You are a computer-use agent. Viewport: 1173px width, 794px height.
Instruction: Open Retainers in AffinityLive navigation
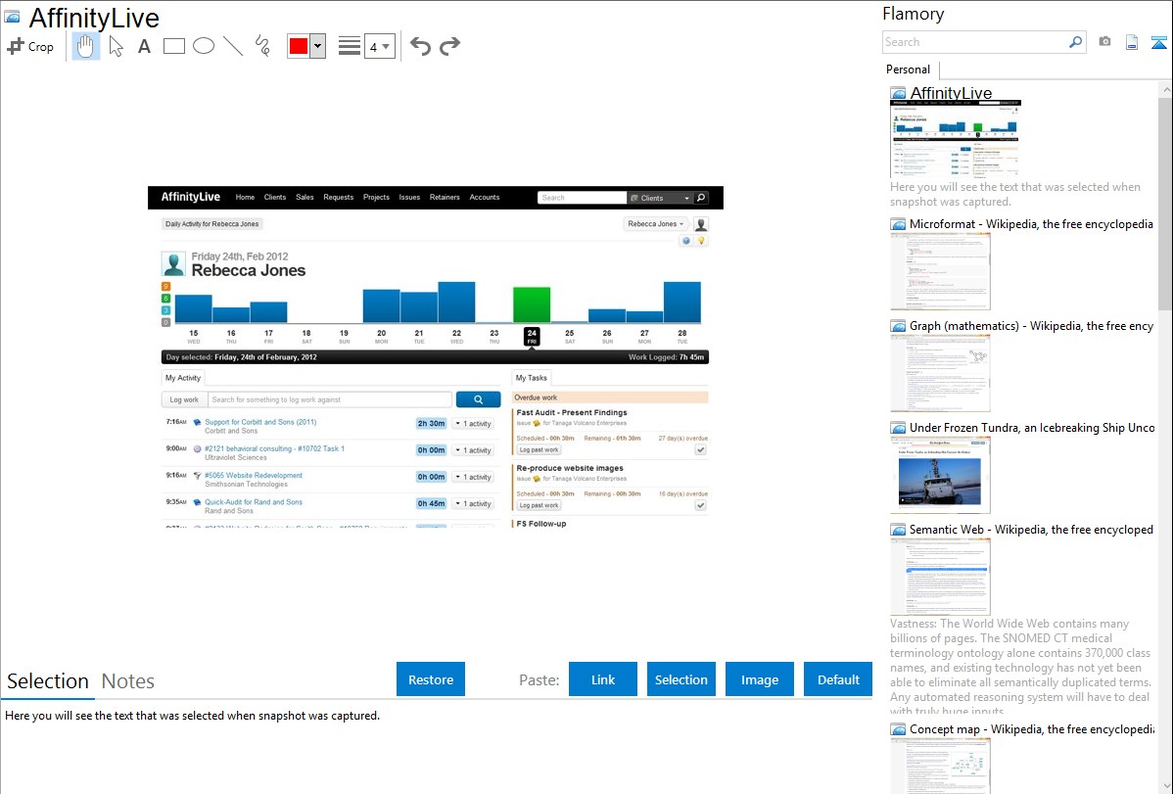click(x=445, y=198)
